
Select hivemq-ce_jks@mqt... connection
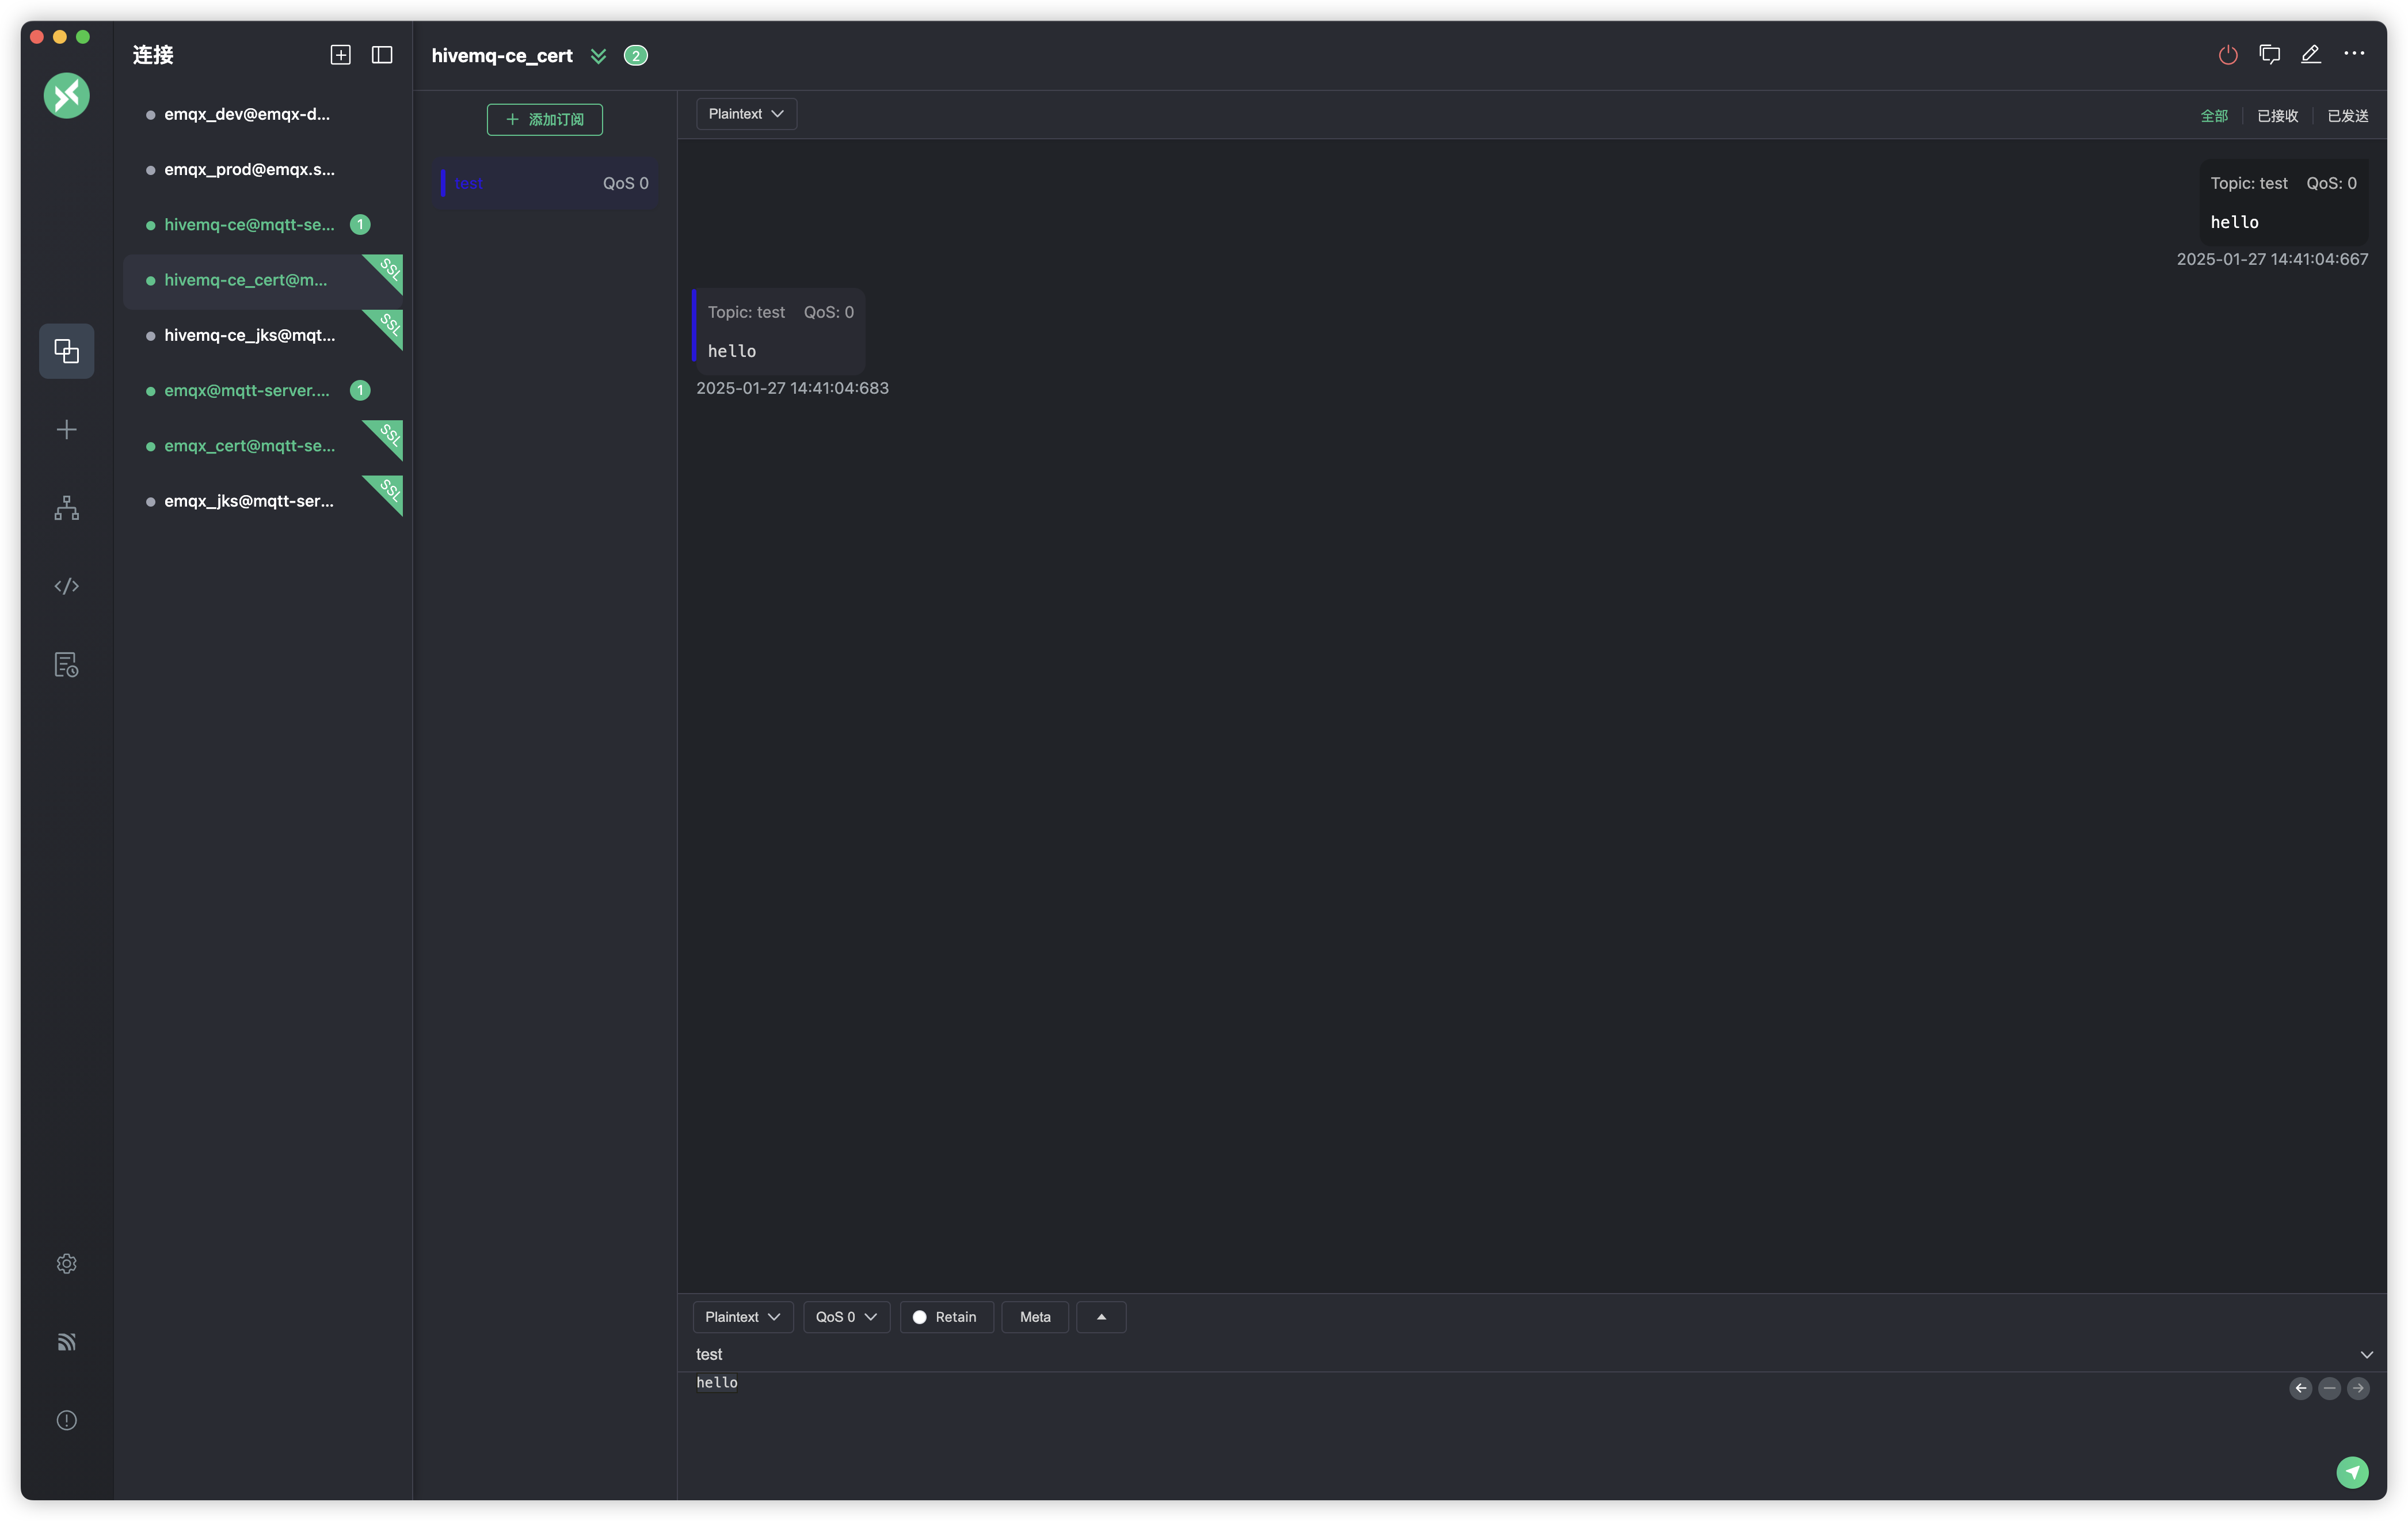[x=262, y=336]
